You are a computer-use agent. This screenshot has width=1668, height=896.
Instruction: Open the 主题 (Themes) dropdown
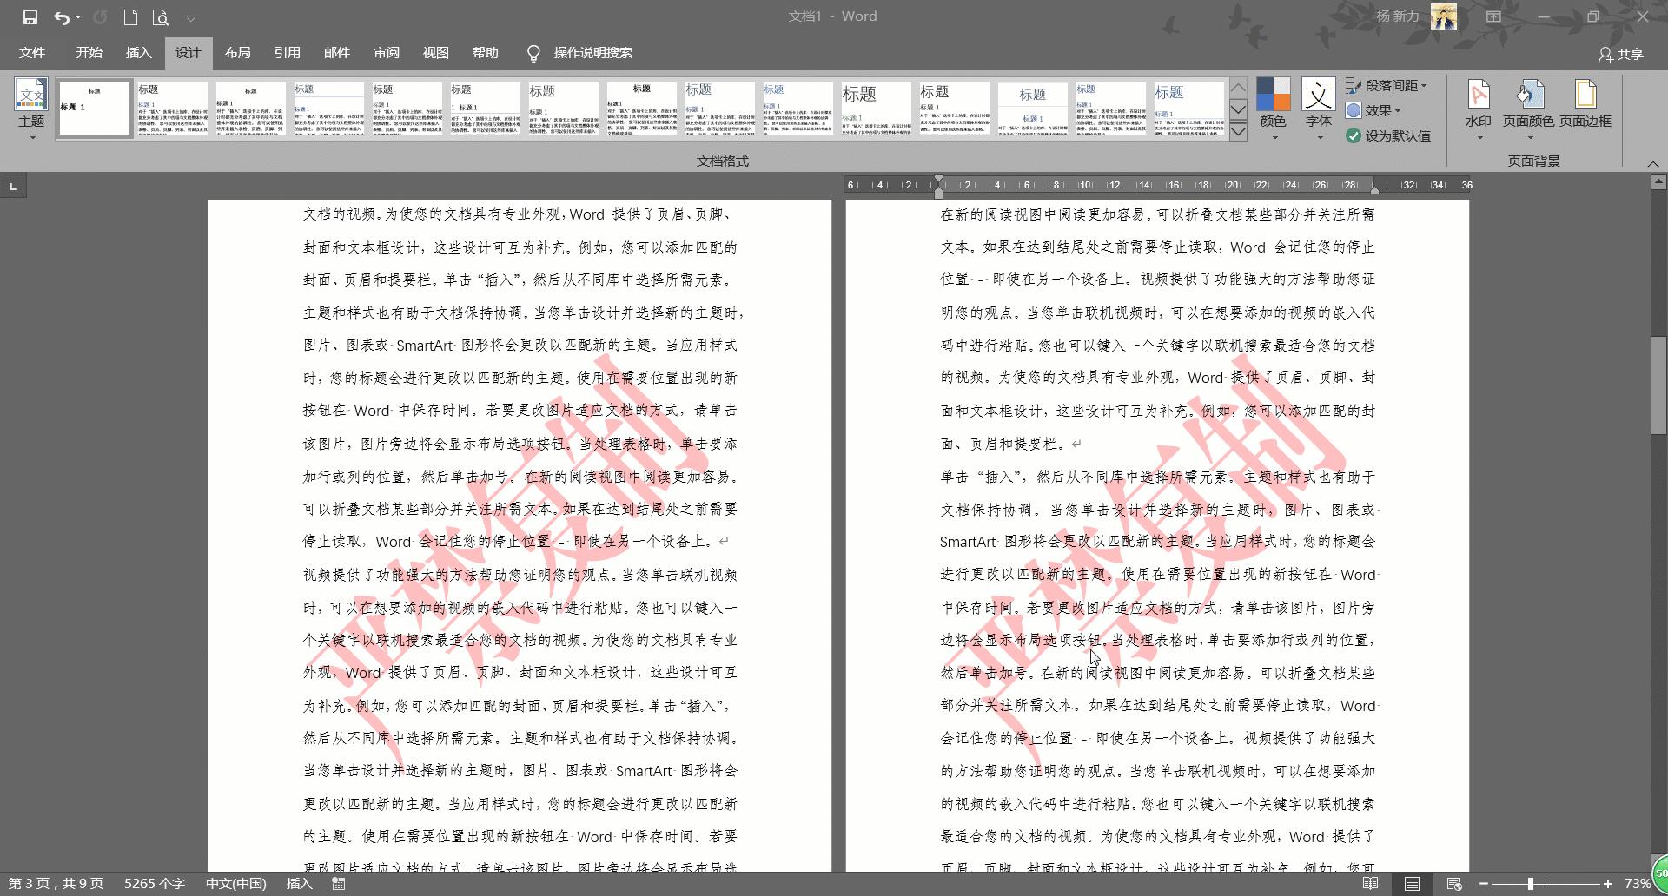31,109
